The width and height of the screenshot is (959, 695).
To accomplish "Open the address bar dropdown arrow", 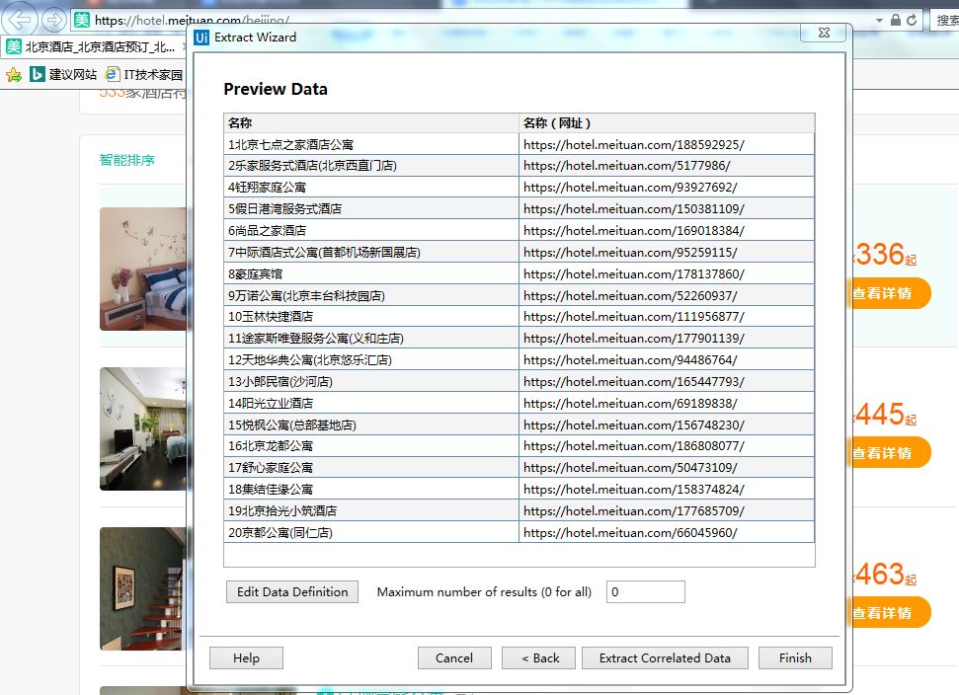I will coord(879,21).
